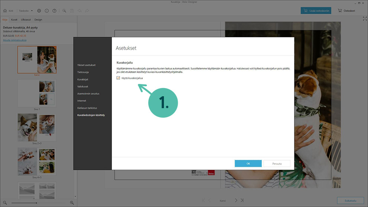Confirm settings with OK button
This screenshot has height=207, width=368.
248,164
